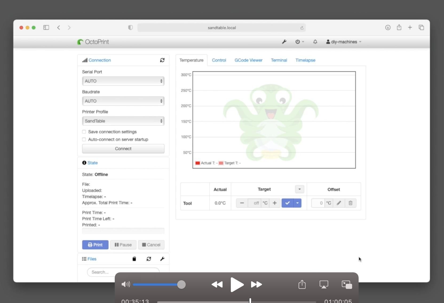Show Safari downloads
This screenshot has width=444, height=303.
[x=388, y=27]
